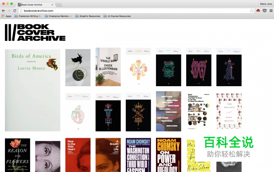Image resolution: width=274 pixels, height=172 pixels.
Task: Reload the current page
Action: 15,10
